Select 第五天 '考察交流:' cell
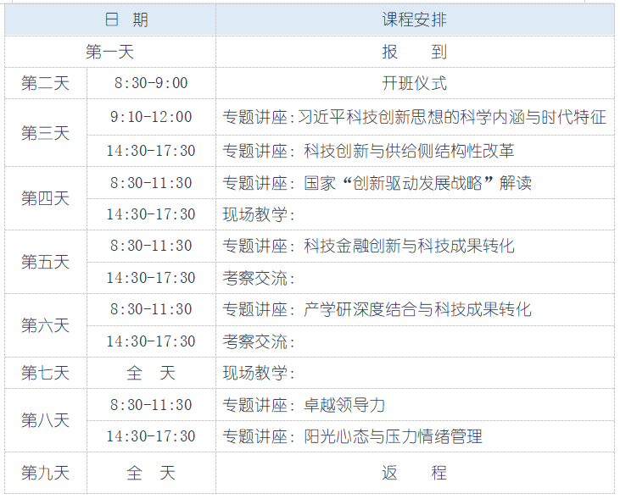This screenshot has width=620, height=499. [x=416, y=278]
